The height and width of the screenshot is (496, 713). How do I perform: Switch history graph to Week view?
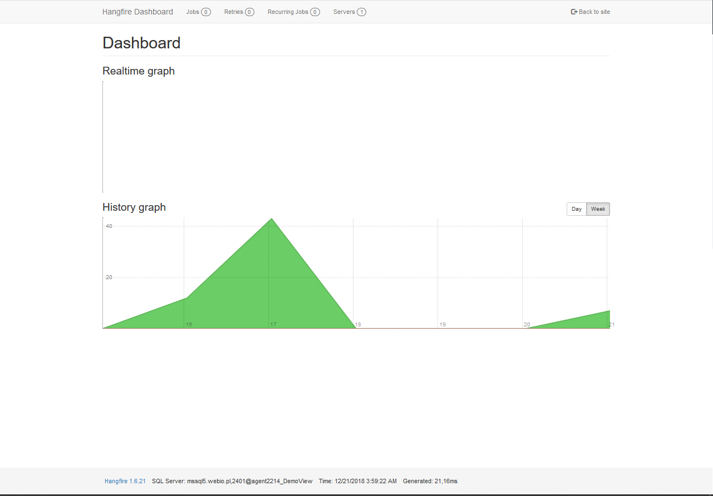tap(598, 209)
